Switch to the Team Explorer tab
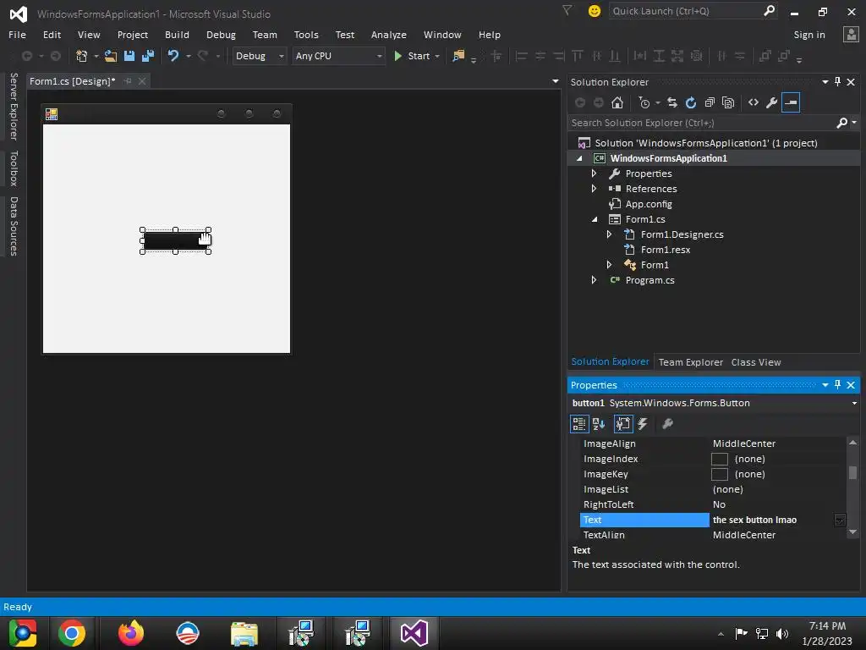This screenshot has width=866, height=650. pyautogui.click(x=690, y=362)
